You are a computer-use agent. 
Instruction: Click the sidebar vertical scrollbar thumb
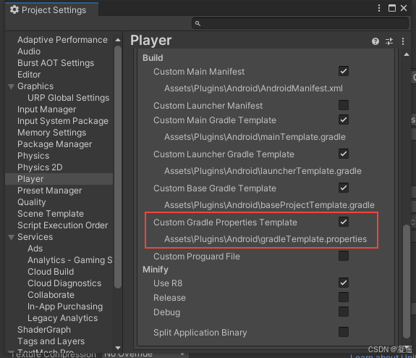[118, 167]
